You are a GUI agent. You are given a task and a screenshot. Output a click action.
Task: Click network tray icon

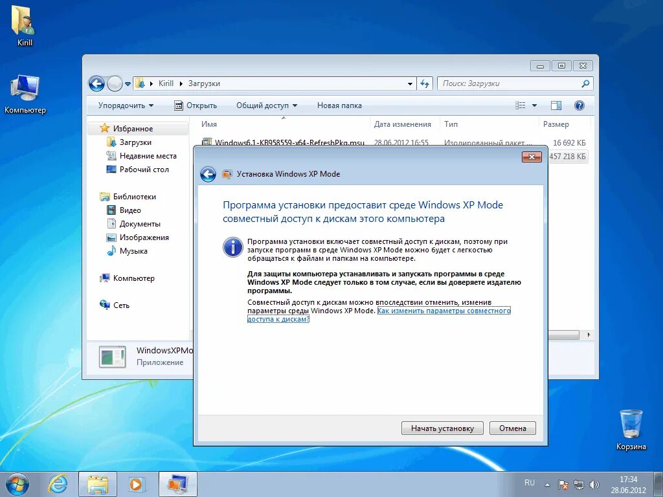578,485
